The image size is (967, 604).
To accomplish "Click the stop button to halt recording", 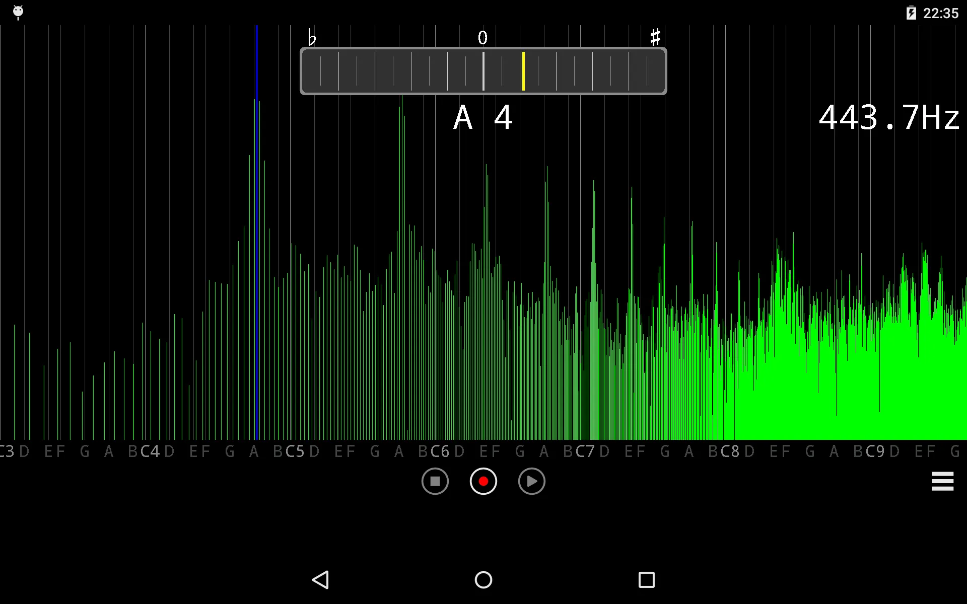I will tap(435, 481).
